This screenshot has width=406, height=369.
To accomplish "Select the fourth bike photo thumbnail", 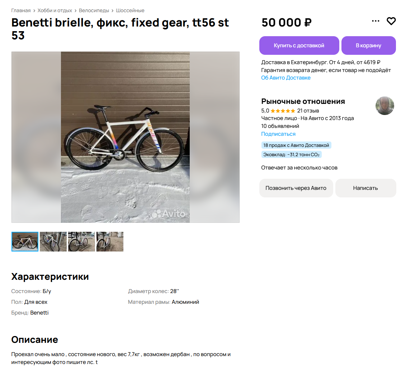I will [110, 241].
